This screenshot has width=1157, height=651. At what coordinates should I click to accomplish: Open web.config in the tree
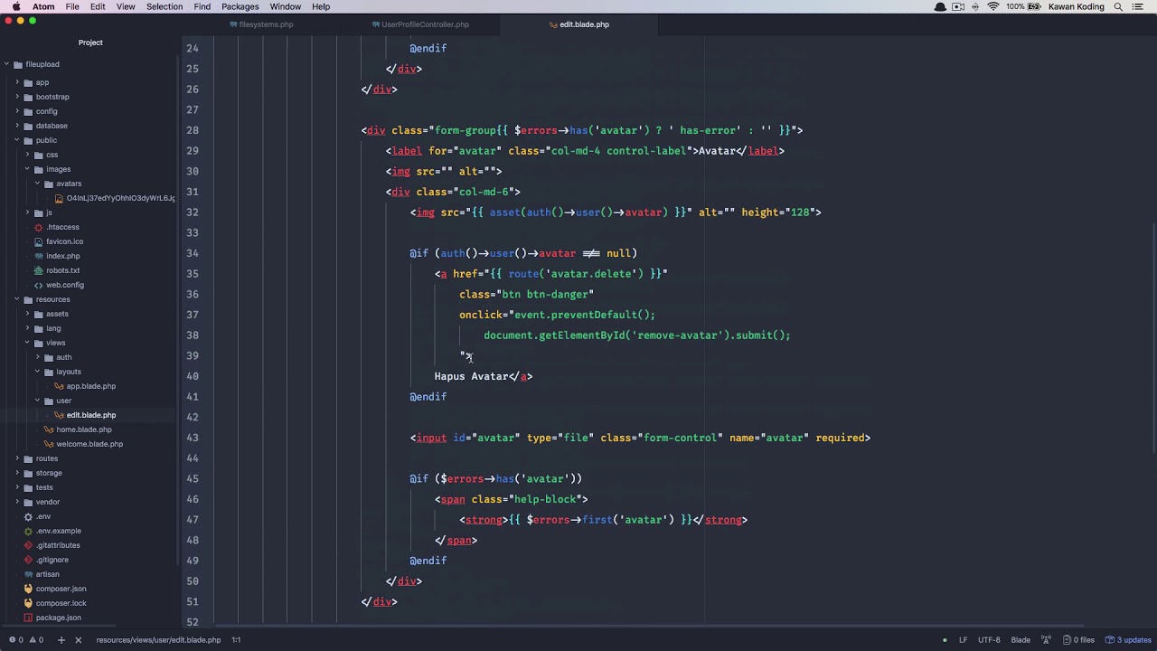tap(64, 285)
